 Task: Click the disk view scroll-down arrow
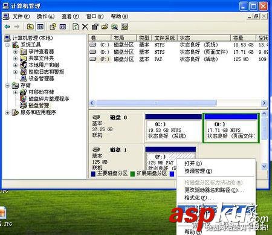(x=264, y=167)
